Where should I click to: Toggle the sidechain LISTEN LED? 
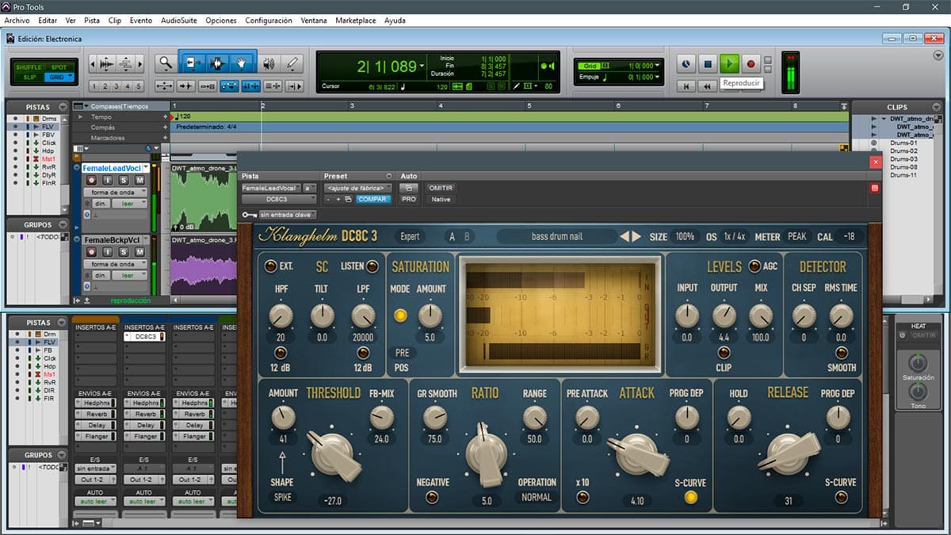pos(372,266)
